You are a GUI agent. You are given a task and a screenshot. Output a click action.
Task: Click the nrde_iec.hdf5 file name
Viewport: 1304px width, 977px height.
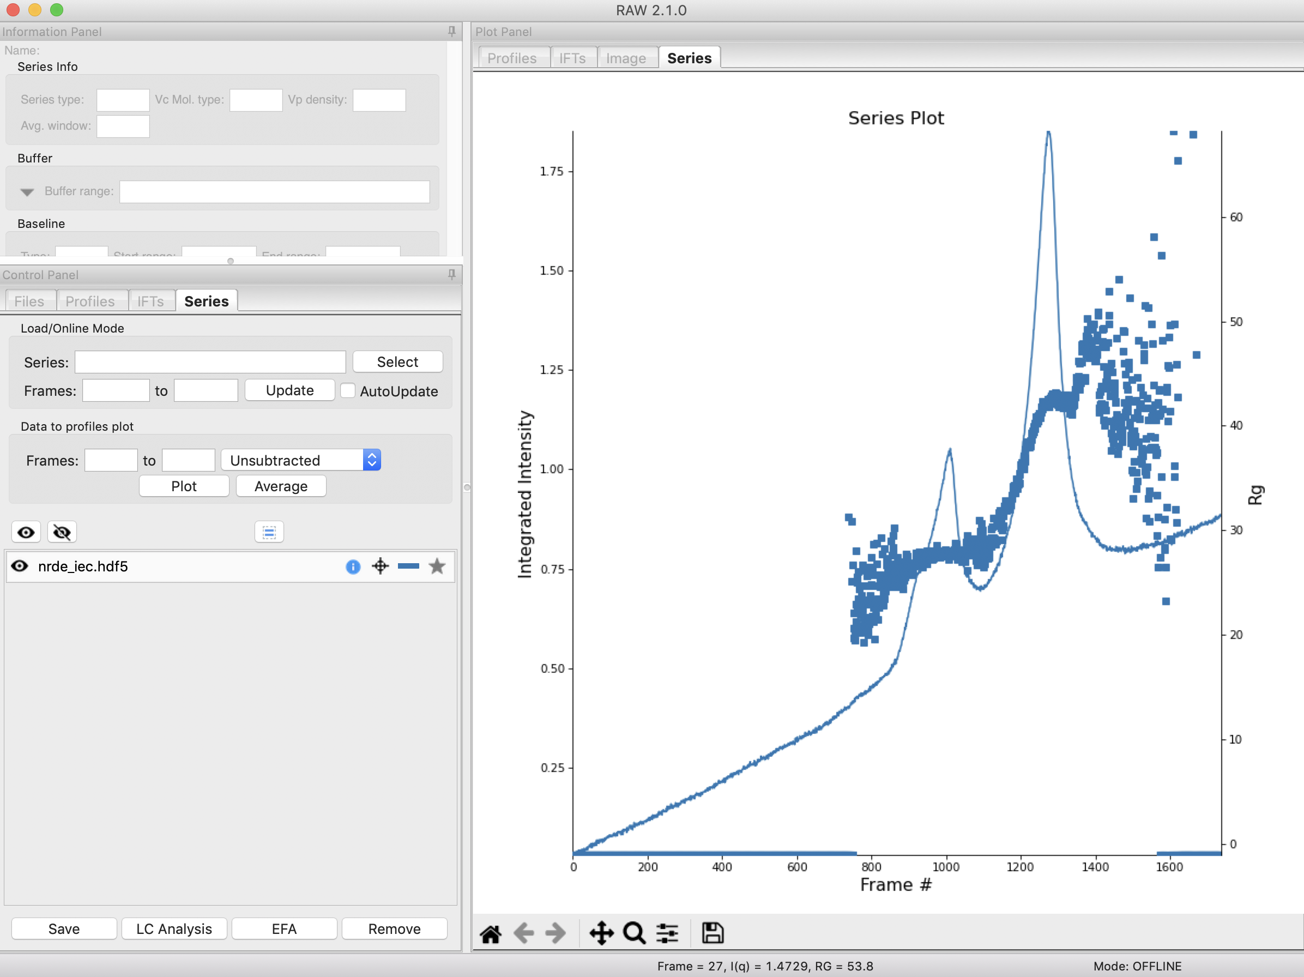tap(82, 566)
